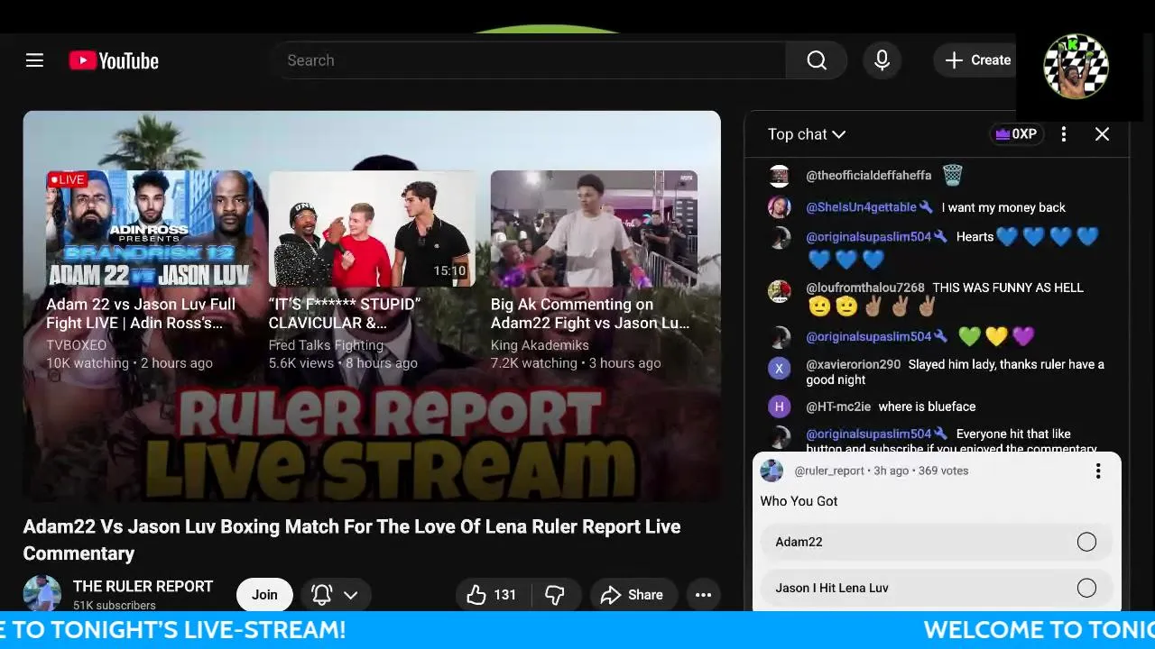The height and width of the screenshot is (649, 1155).
Task: Open @loufromthalou7268 avatar in chat
Action: tap(779, 290)
